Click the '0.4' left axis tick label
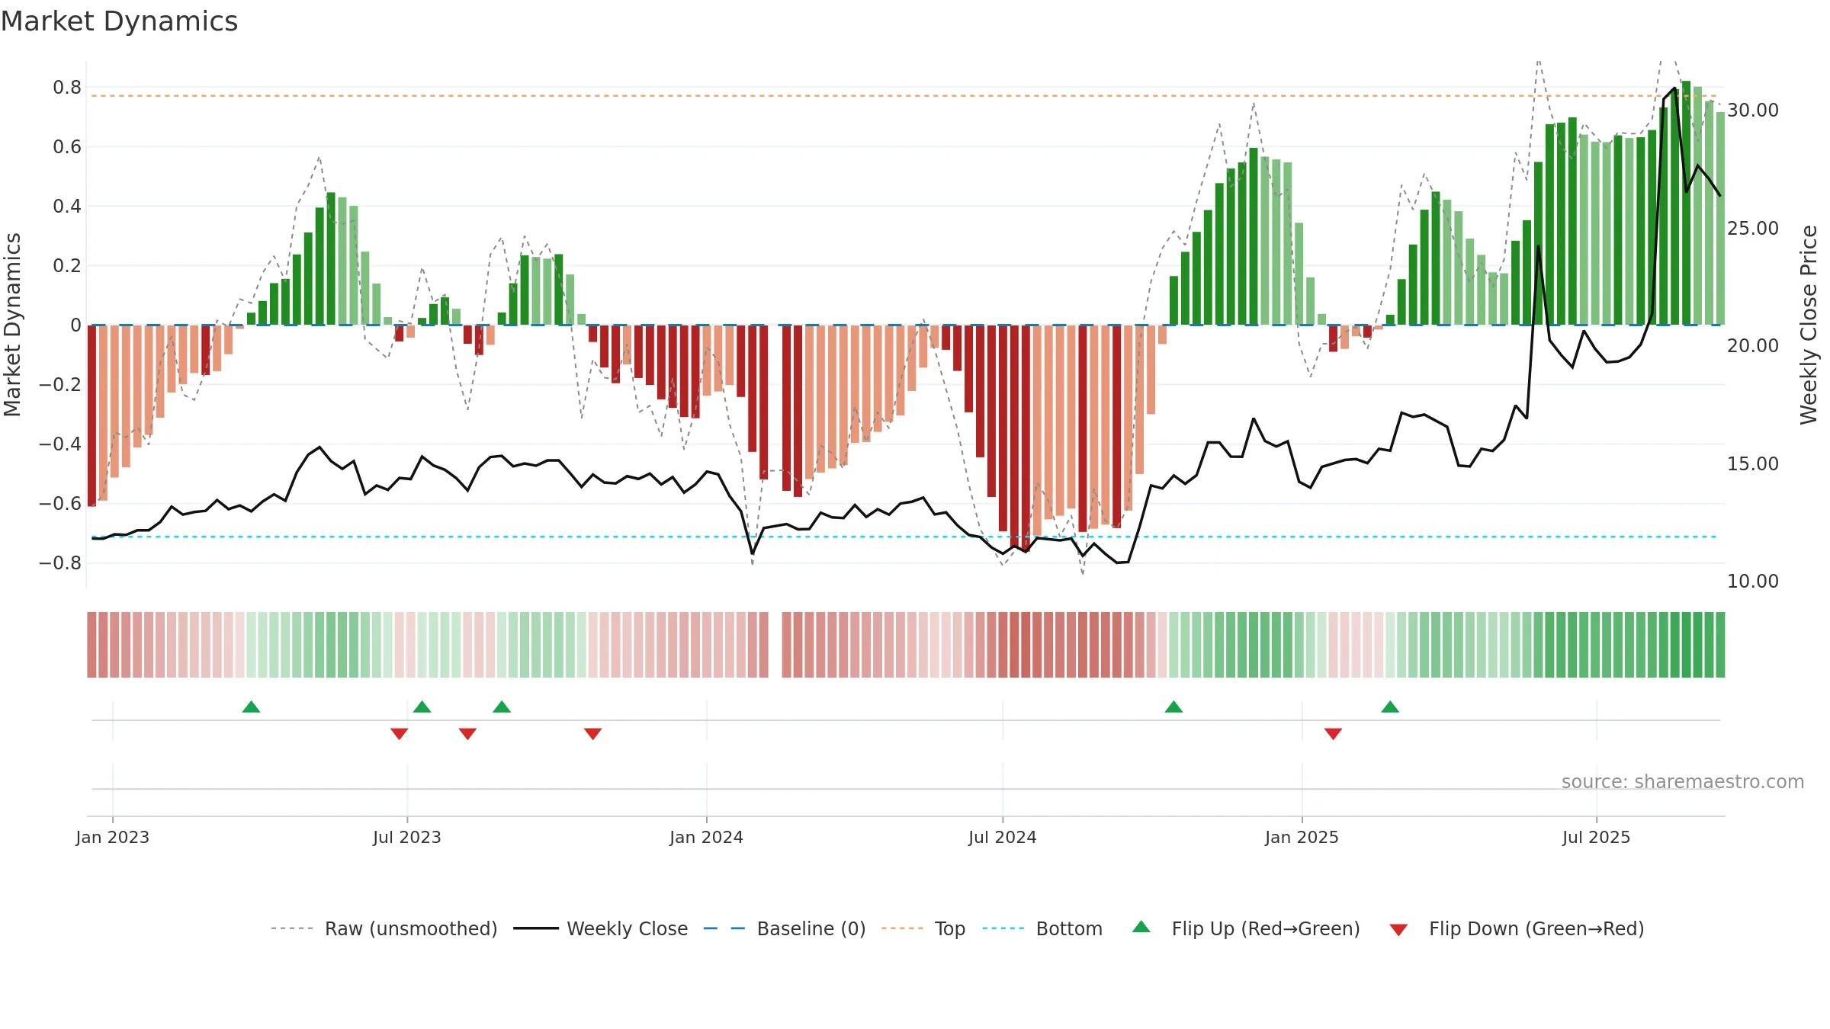Viewport: 1830px width, 1029px height. [67, 207]
